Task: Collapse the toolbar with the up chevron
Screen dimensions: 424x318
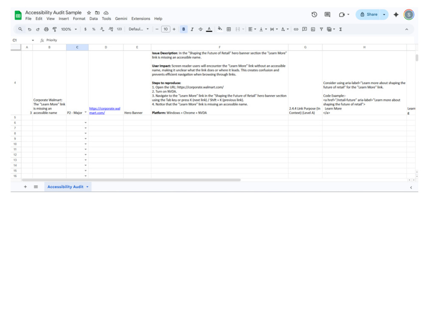Action: [x=407, y=29]
